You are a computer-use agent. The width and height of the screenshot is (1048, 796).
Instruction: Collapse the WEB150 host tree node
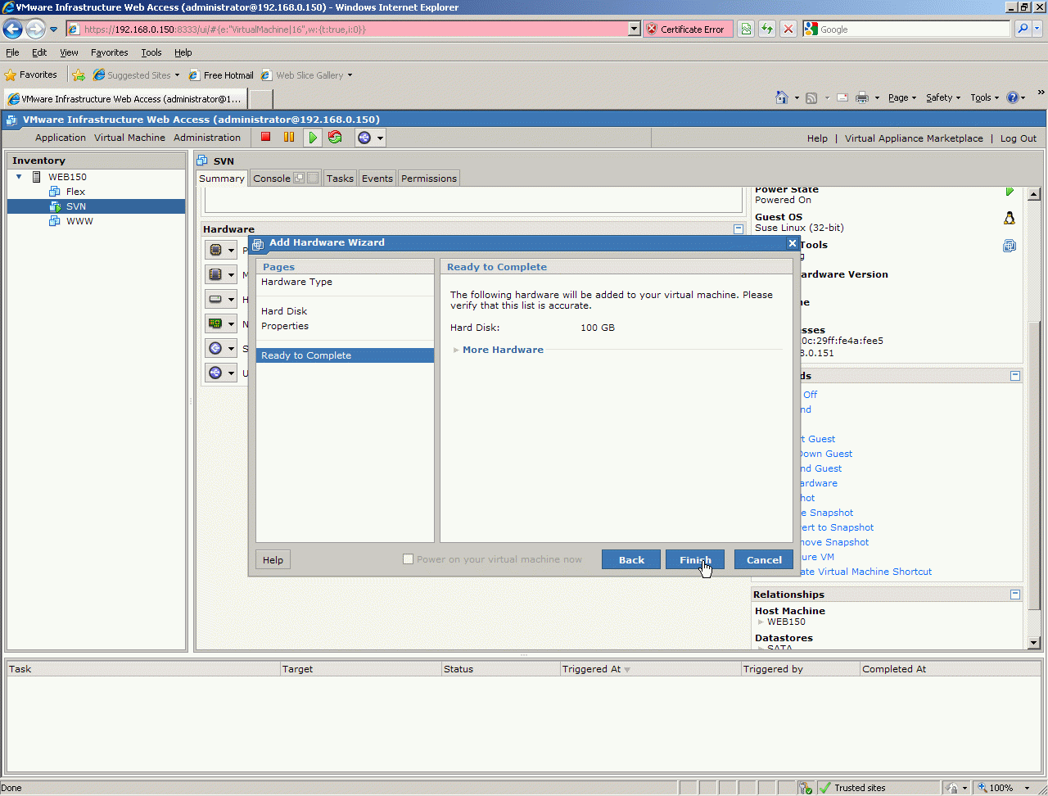(19, 177)
